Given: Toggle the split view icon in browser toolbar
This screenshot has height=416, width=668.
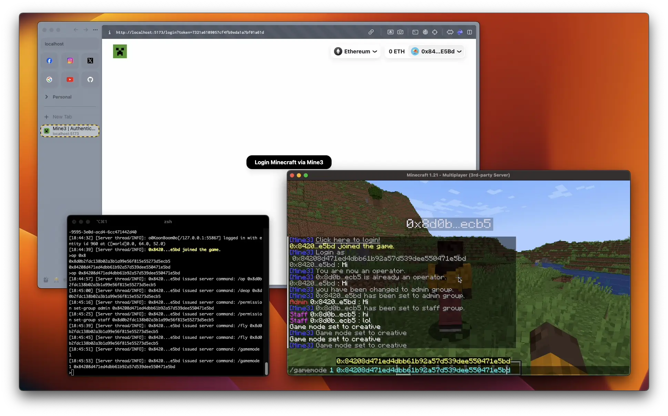Looking at the screenshot, I should click(469, 32).
